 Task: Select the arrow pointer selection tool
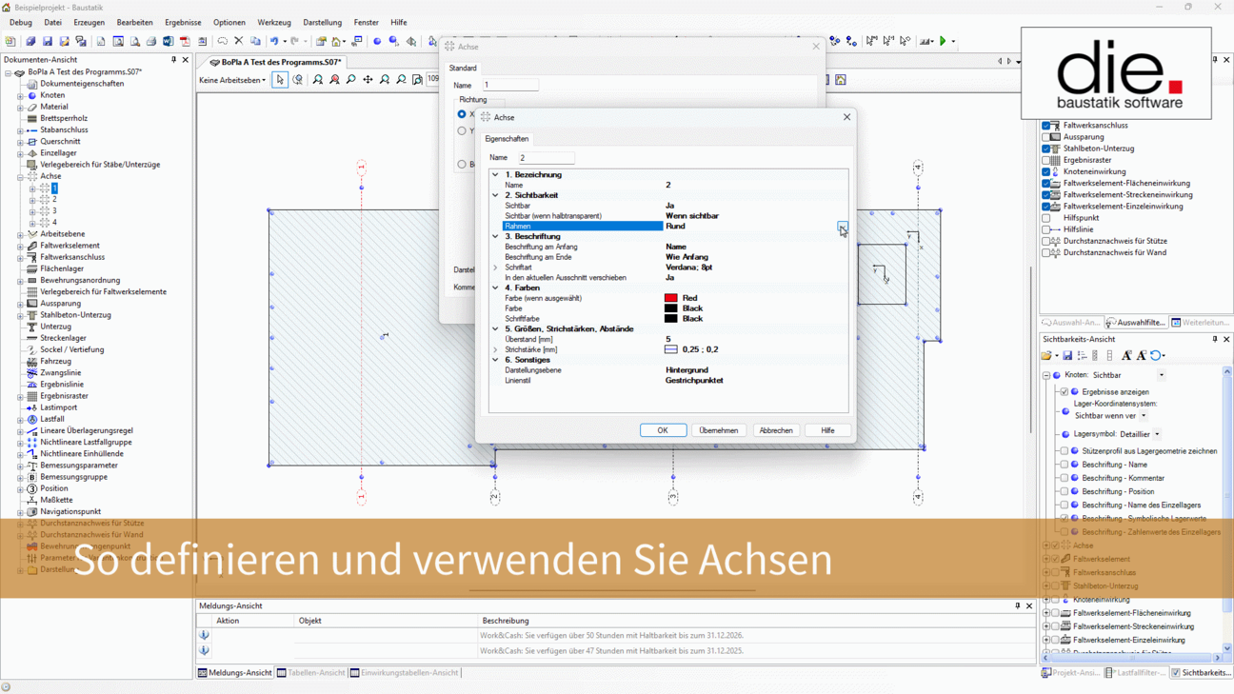tap(280, 80)
